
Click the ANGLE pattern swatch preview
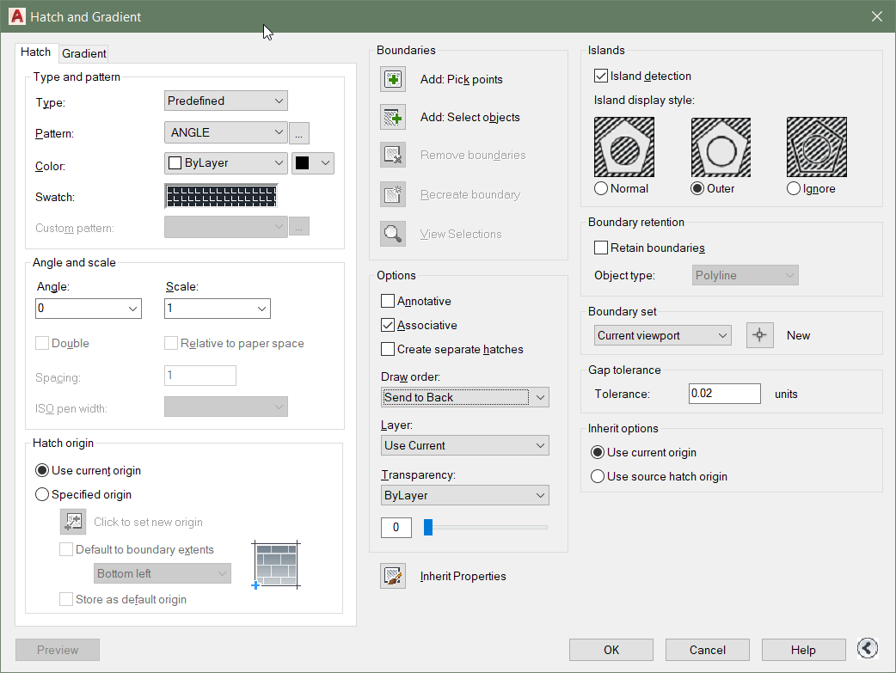[221, 197]
